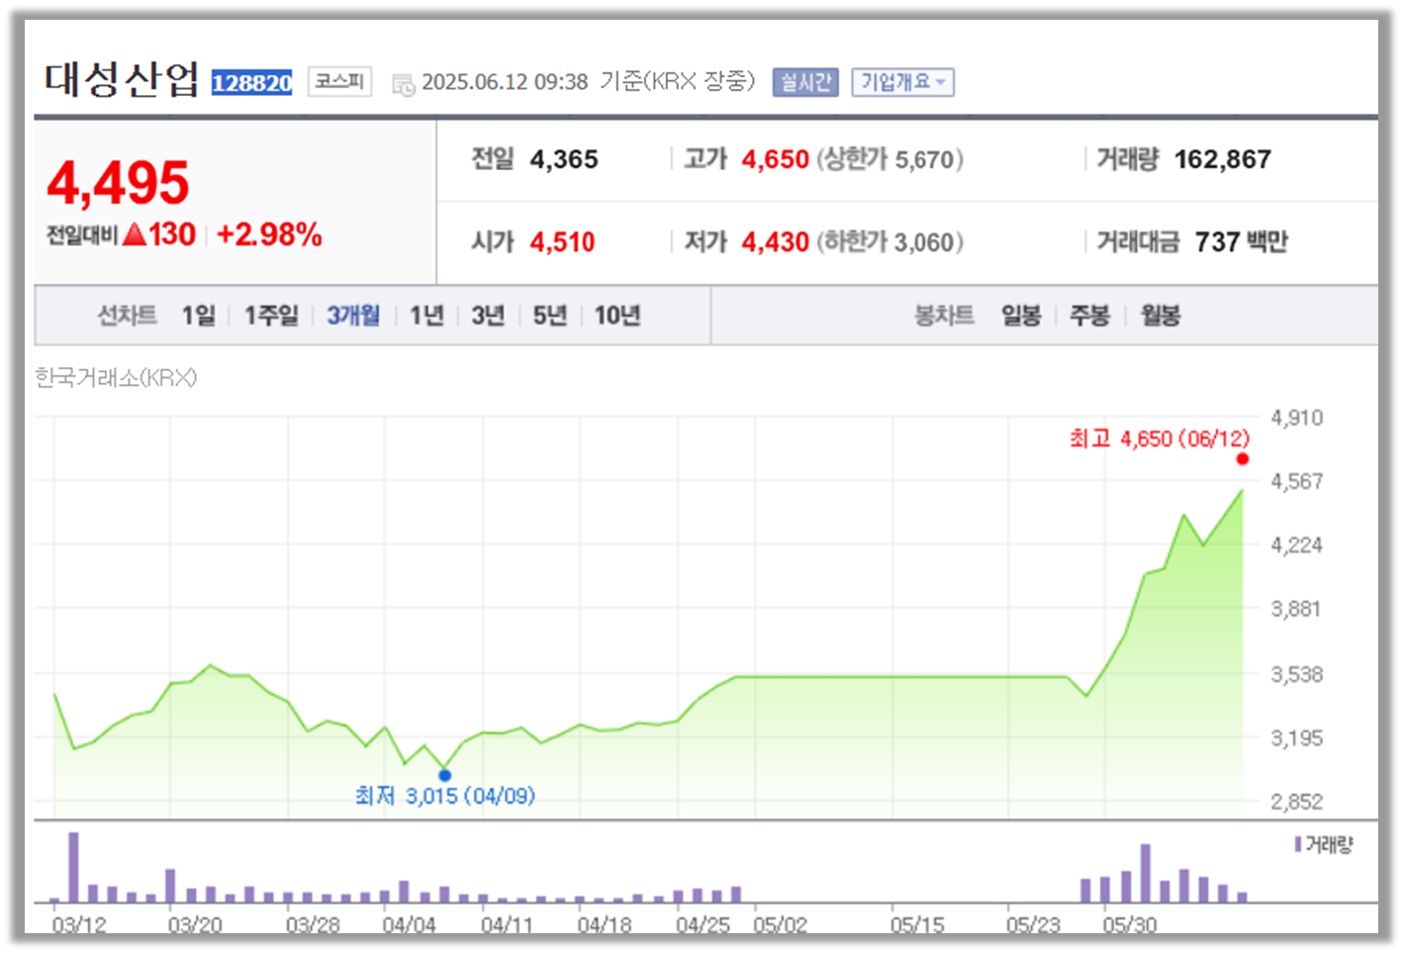The image size is (1403, 953).
Task: Click the 05/30 date axis label
Action: click(1129, 925)
